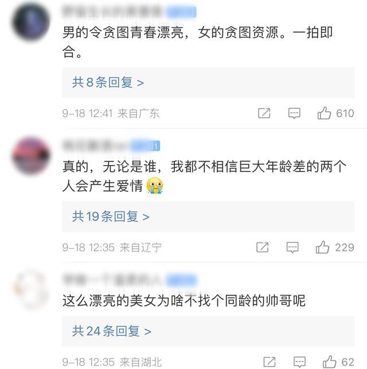Viewport: 367px width, 369px height.
Task: Like the comment with 229 likes
Action: click(x=322, y=248)
